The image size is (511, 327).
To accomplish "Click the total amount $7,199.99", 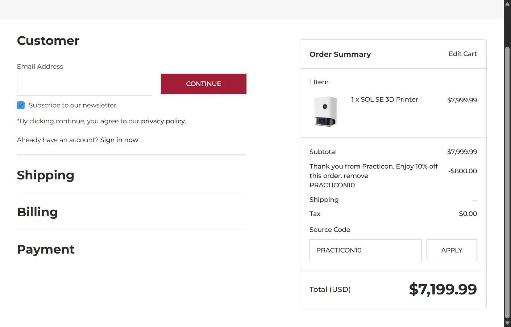I will click(443, 289).
